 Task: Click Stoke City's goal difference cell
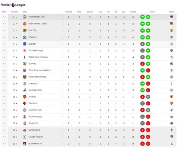123,123
